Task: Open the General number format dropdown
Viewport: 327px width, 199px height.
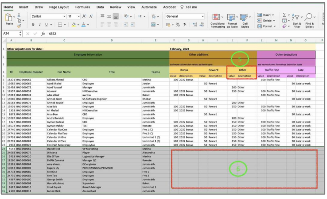Action: pos(203,16)
